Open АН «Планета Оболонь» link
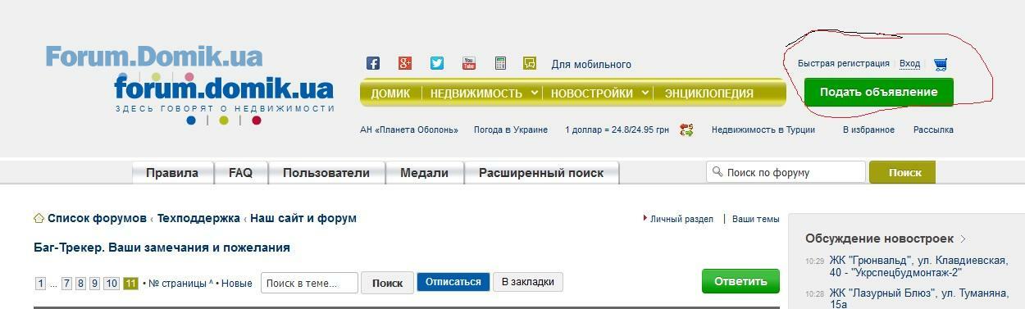 coord(408,130)
